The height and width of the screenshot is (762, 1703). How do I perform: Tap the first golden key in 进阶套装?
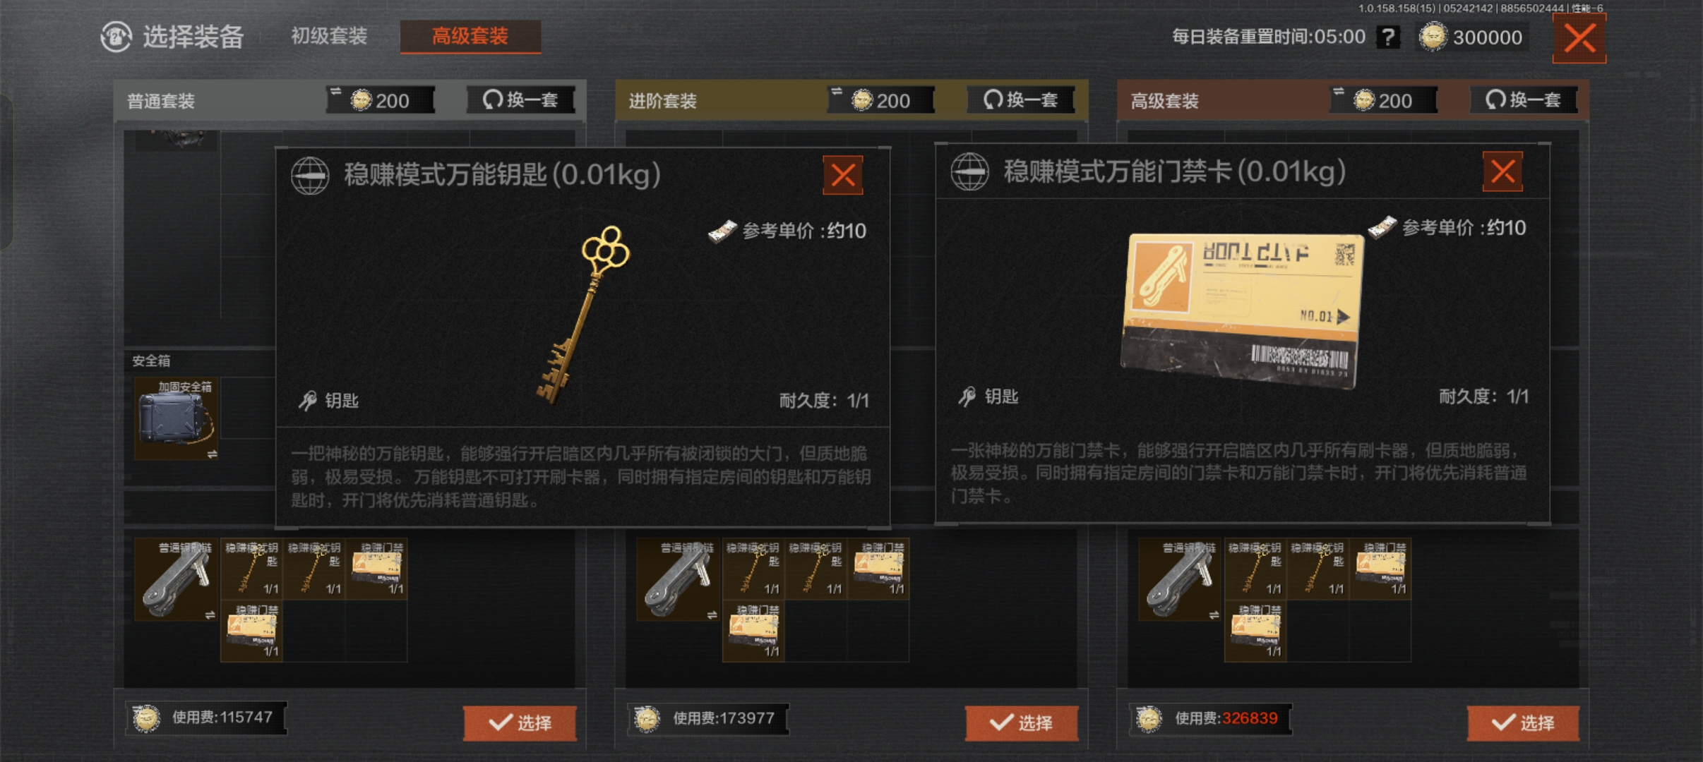pyautogui.click(x=753, y=569)
